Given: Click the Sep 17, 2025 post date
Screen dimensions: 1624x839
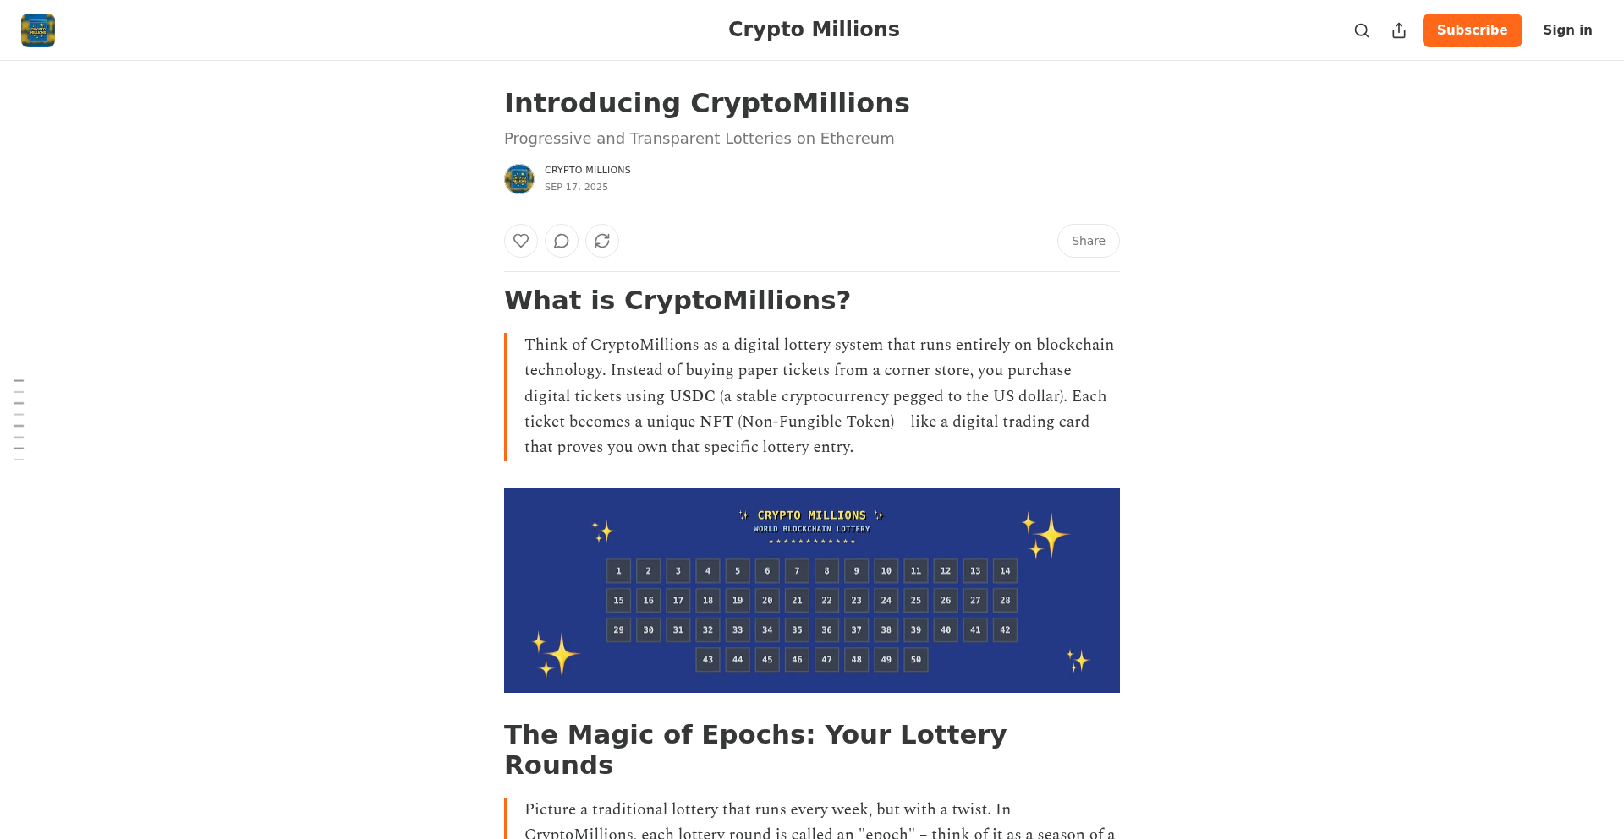Looking at the screenshot, I should click(576, 187).
